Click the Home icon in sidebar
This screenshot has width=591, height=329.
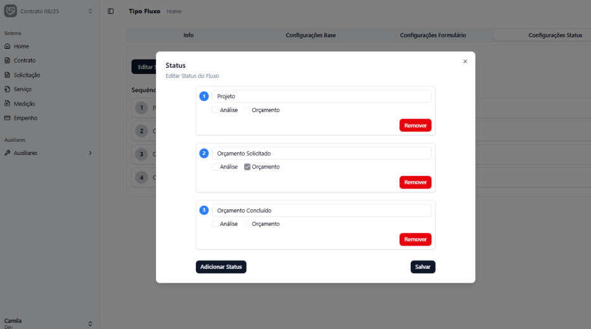(x=7, y=46)
